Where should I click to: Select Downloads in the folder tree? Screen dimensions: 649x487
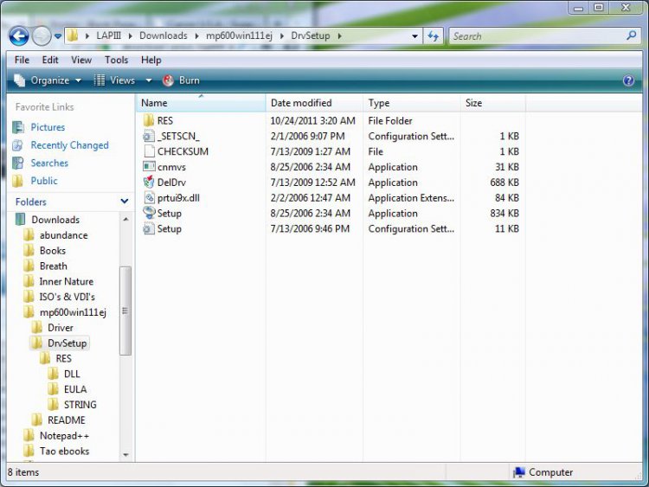[55, 220]
